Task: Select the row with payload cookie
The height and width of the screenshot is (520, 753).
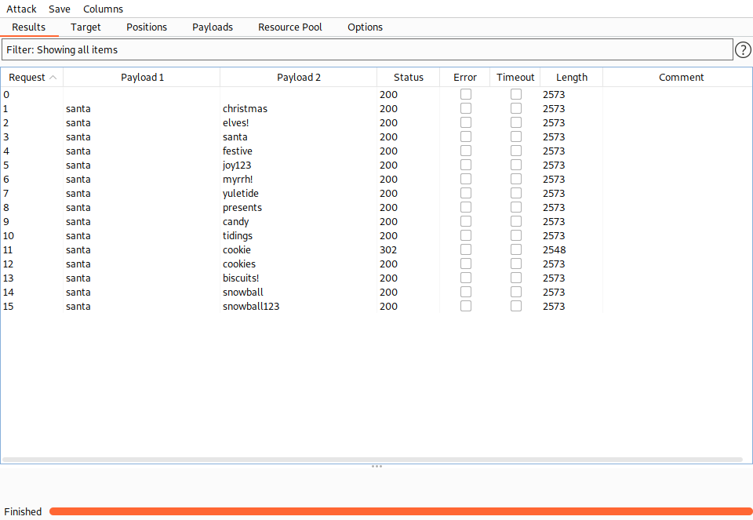Action: tap(237, 249)
